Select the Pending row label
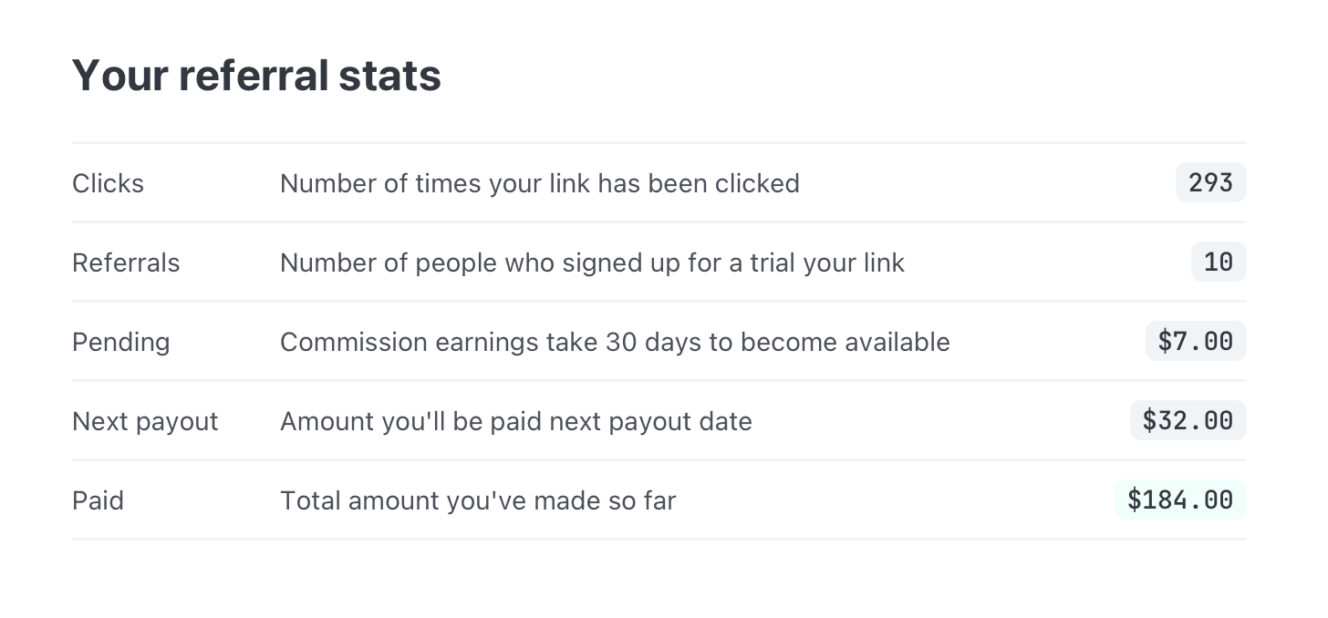 (120, 342)
